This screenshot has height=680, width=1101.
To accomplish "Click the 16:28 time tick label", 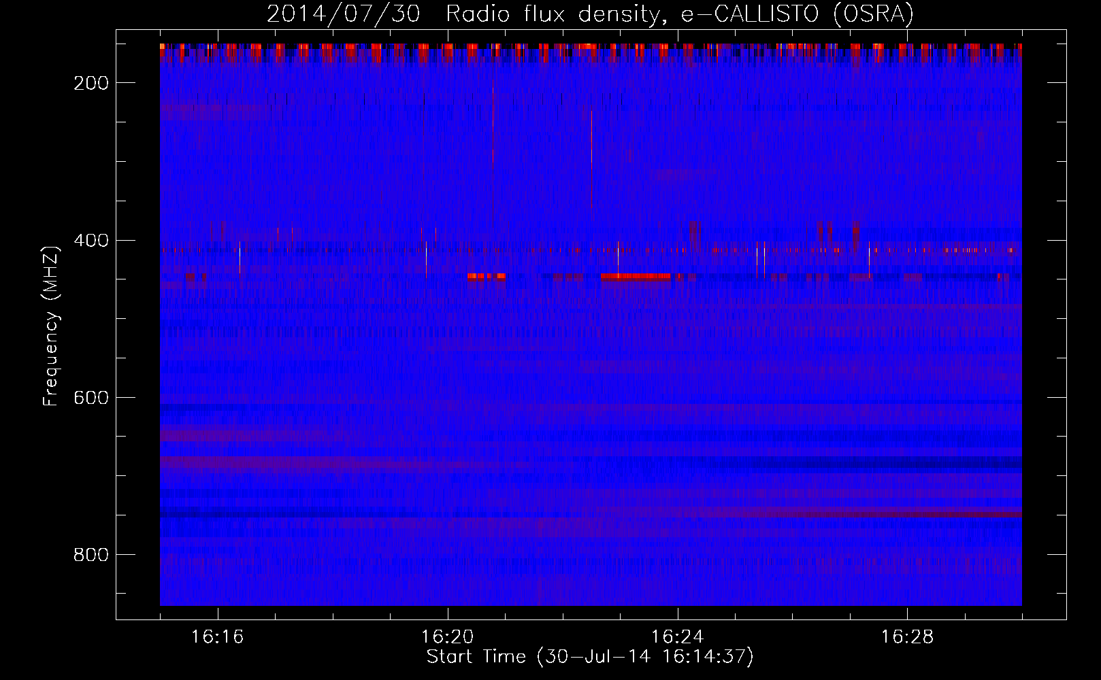I will point(908,637).
